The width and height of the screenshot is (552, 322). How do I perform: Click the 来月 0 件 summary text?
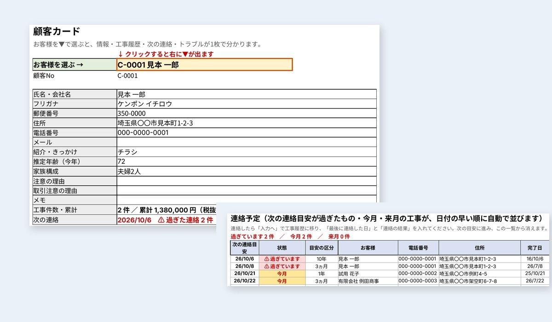339,236
